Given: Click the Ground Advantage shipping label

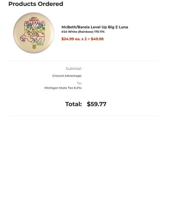Looking at the screenshot, I should point(67,76).
